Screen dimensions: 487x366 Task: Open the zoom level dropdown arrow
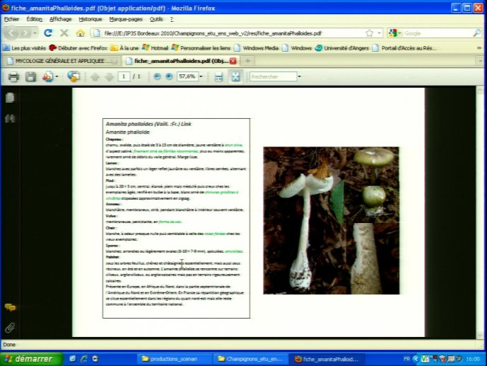point(201,76)
